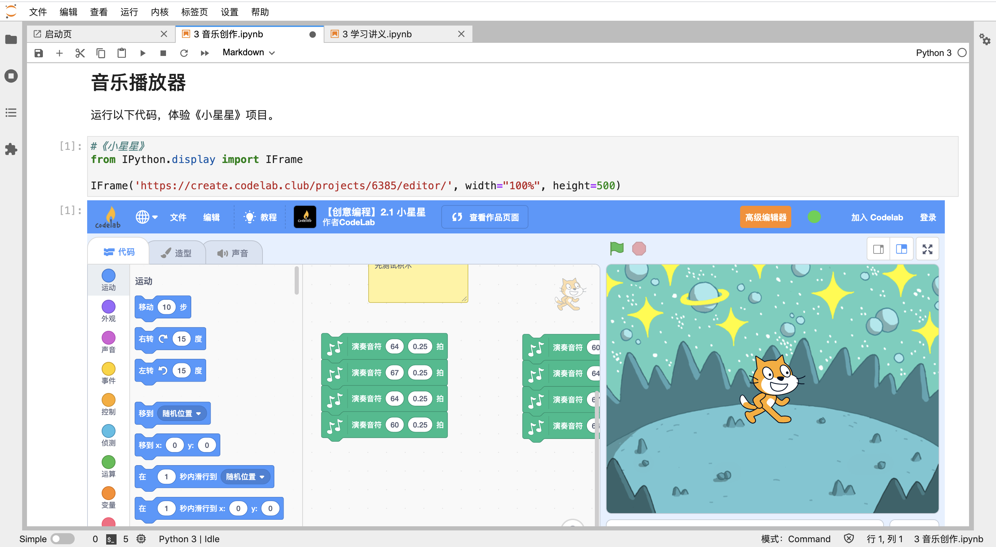Select the magenta 声音 block category
Viewport: 996px width, 547px height.
(108, 342)
